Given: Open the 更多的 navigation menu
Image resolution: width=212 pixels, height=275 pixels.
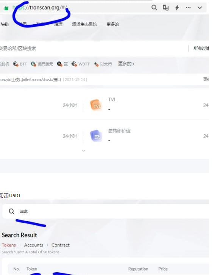Looking at the screenshot, I should click(x=112, y=24).
